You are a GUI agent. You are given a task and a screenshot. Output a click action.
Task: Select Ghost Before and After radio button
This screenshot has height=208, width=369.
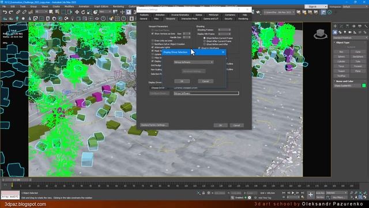(x=205, y=44)
